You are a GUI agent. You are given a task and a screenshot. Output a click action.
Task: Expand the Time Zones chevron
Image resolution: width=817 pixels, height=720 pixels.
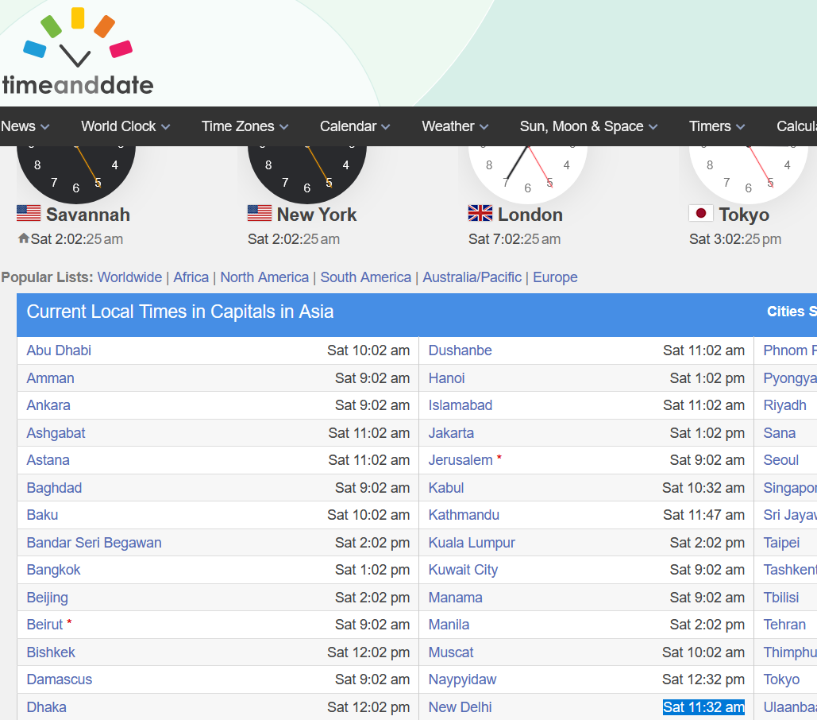point(283,126)
